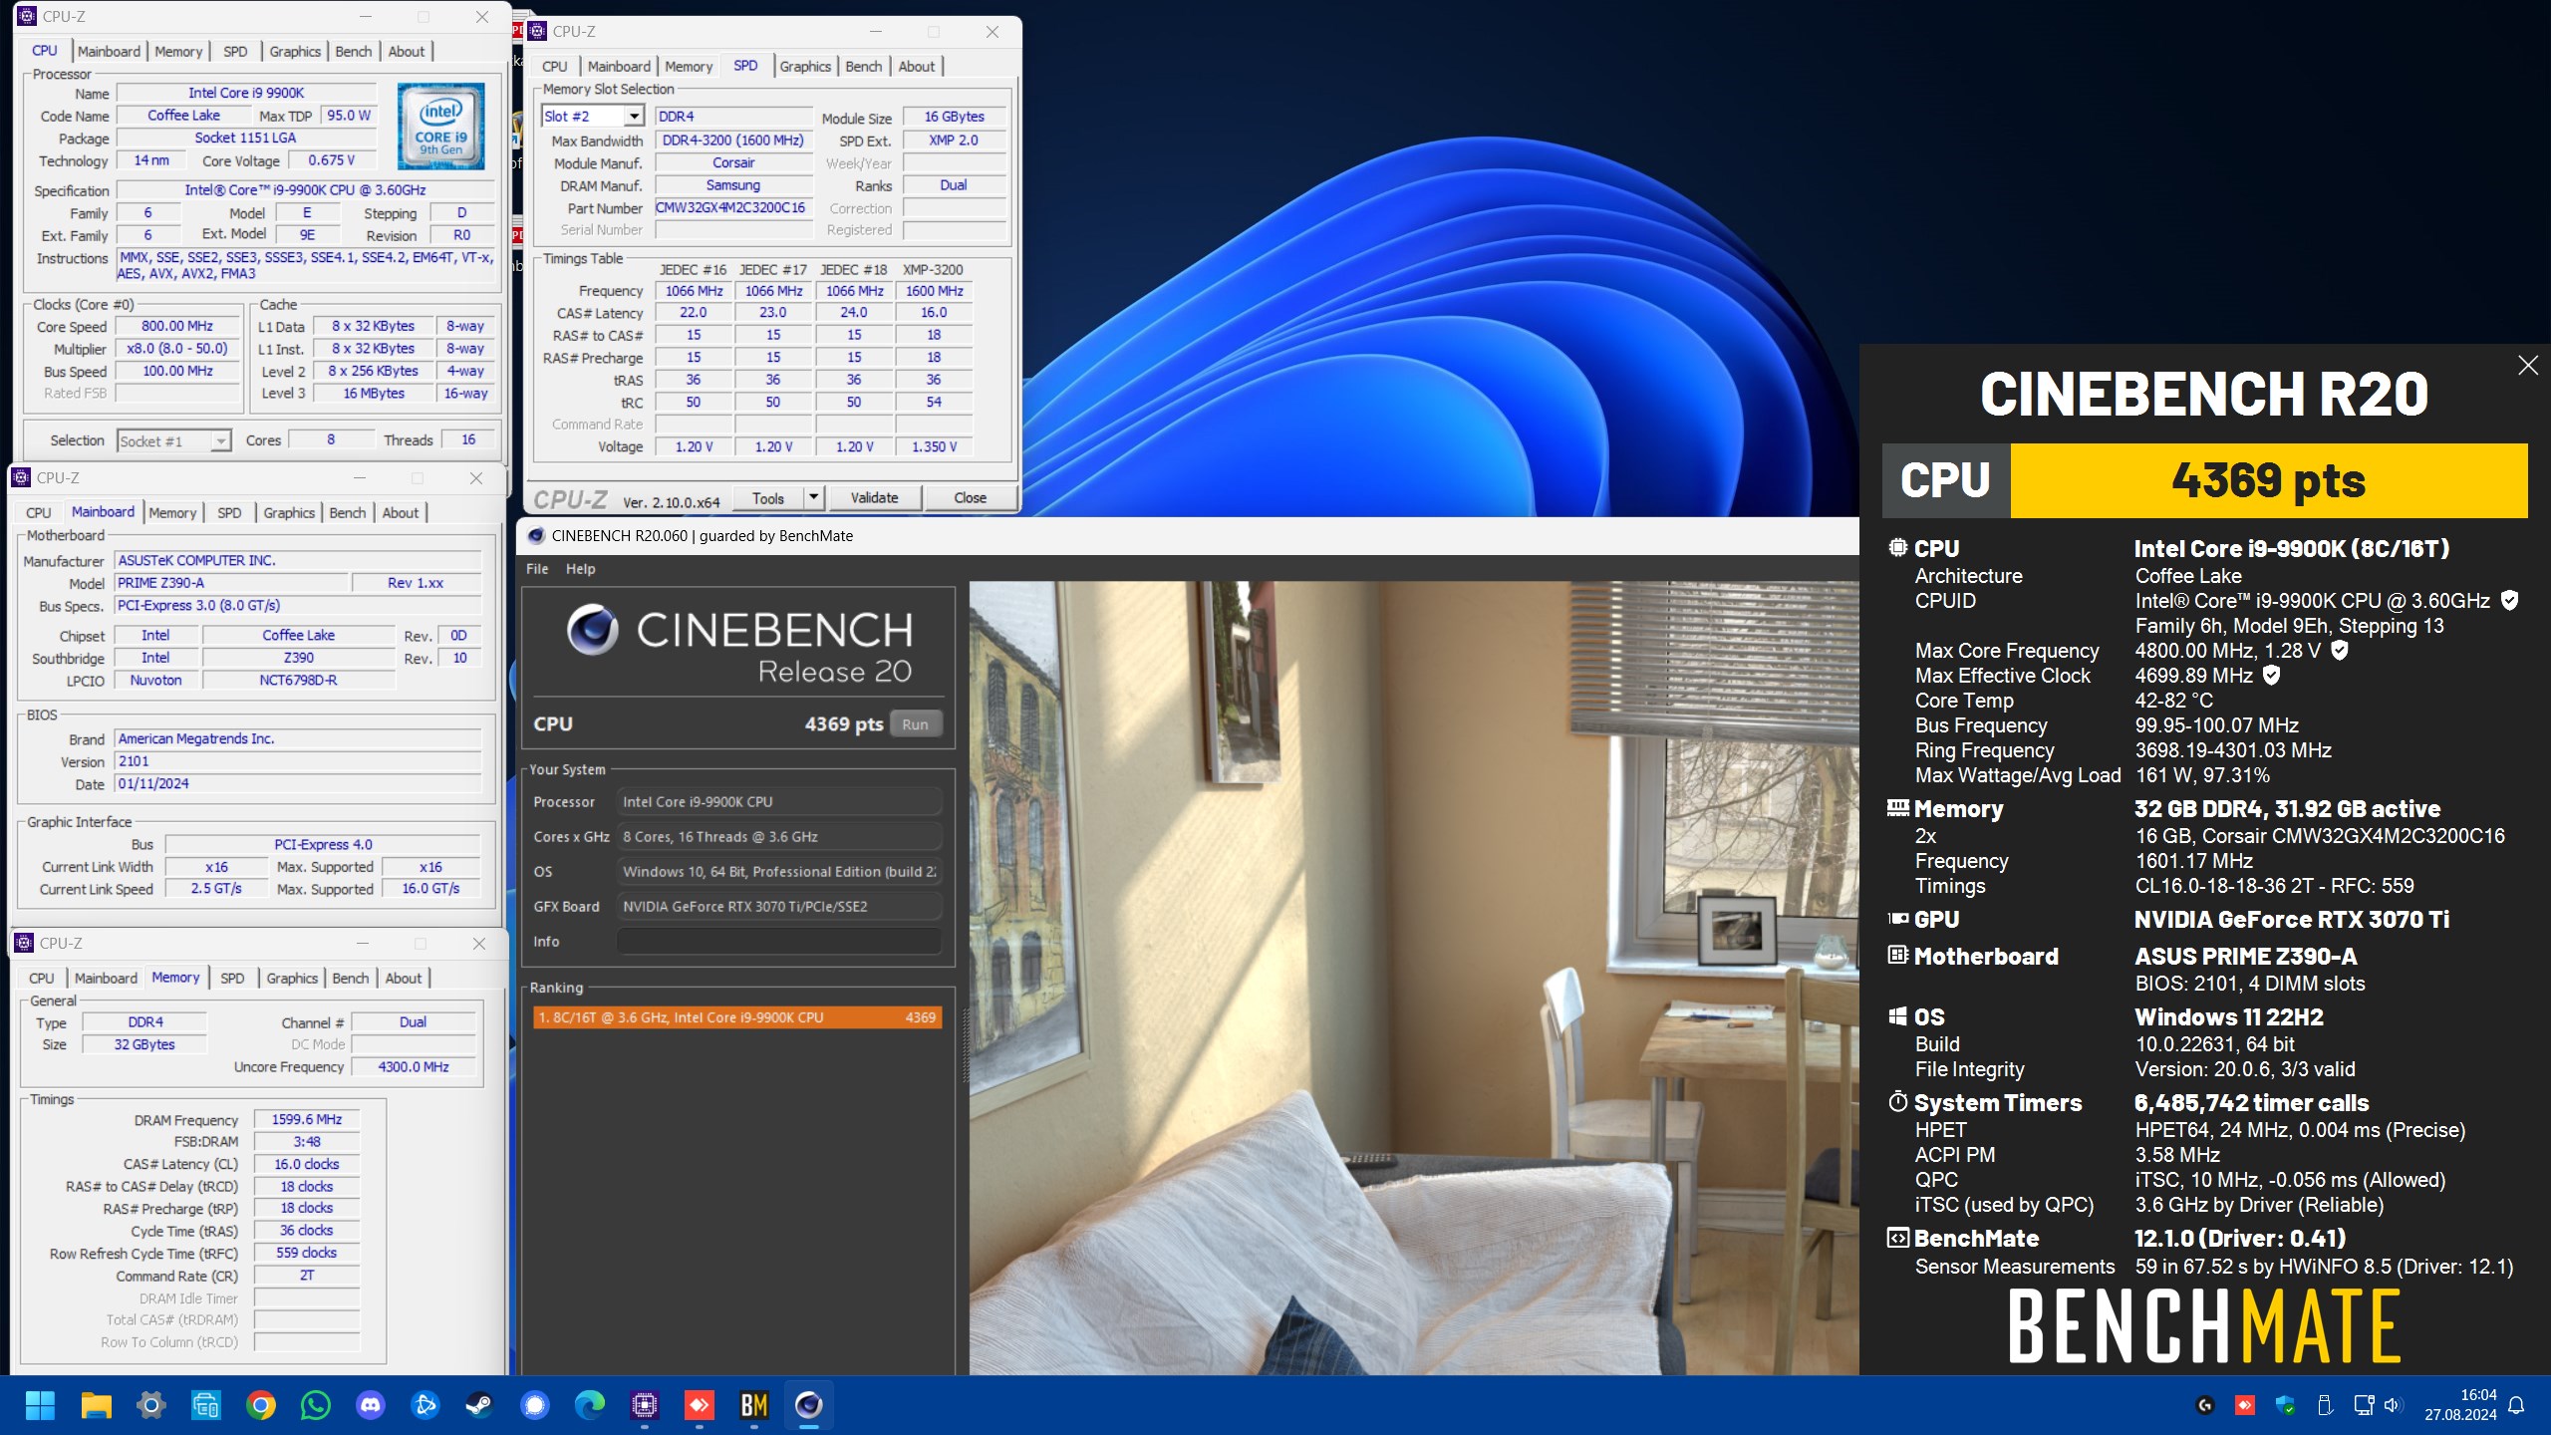Click the GFX Board field in Cinebench
The width and height of the screenshot is (2551, 1435).
point(778,907)
